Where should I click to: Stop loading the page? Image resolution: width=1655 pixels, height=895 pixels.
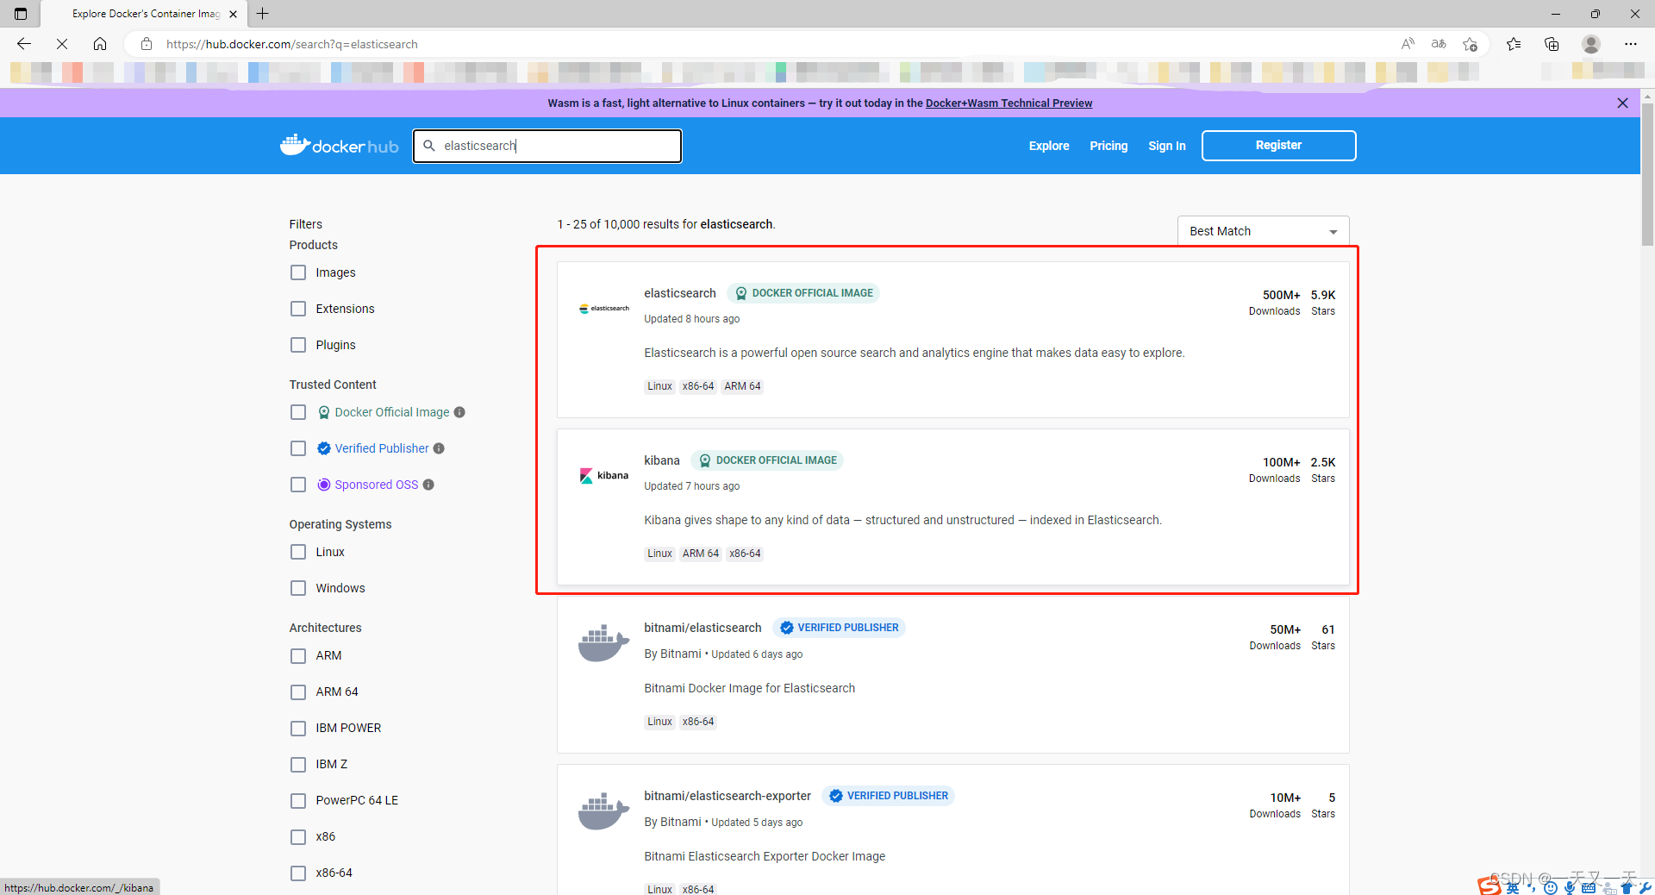click(x=62, y=44)
